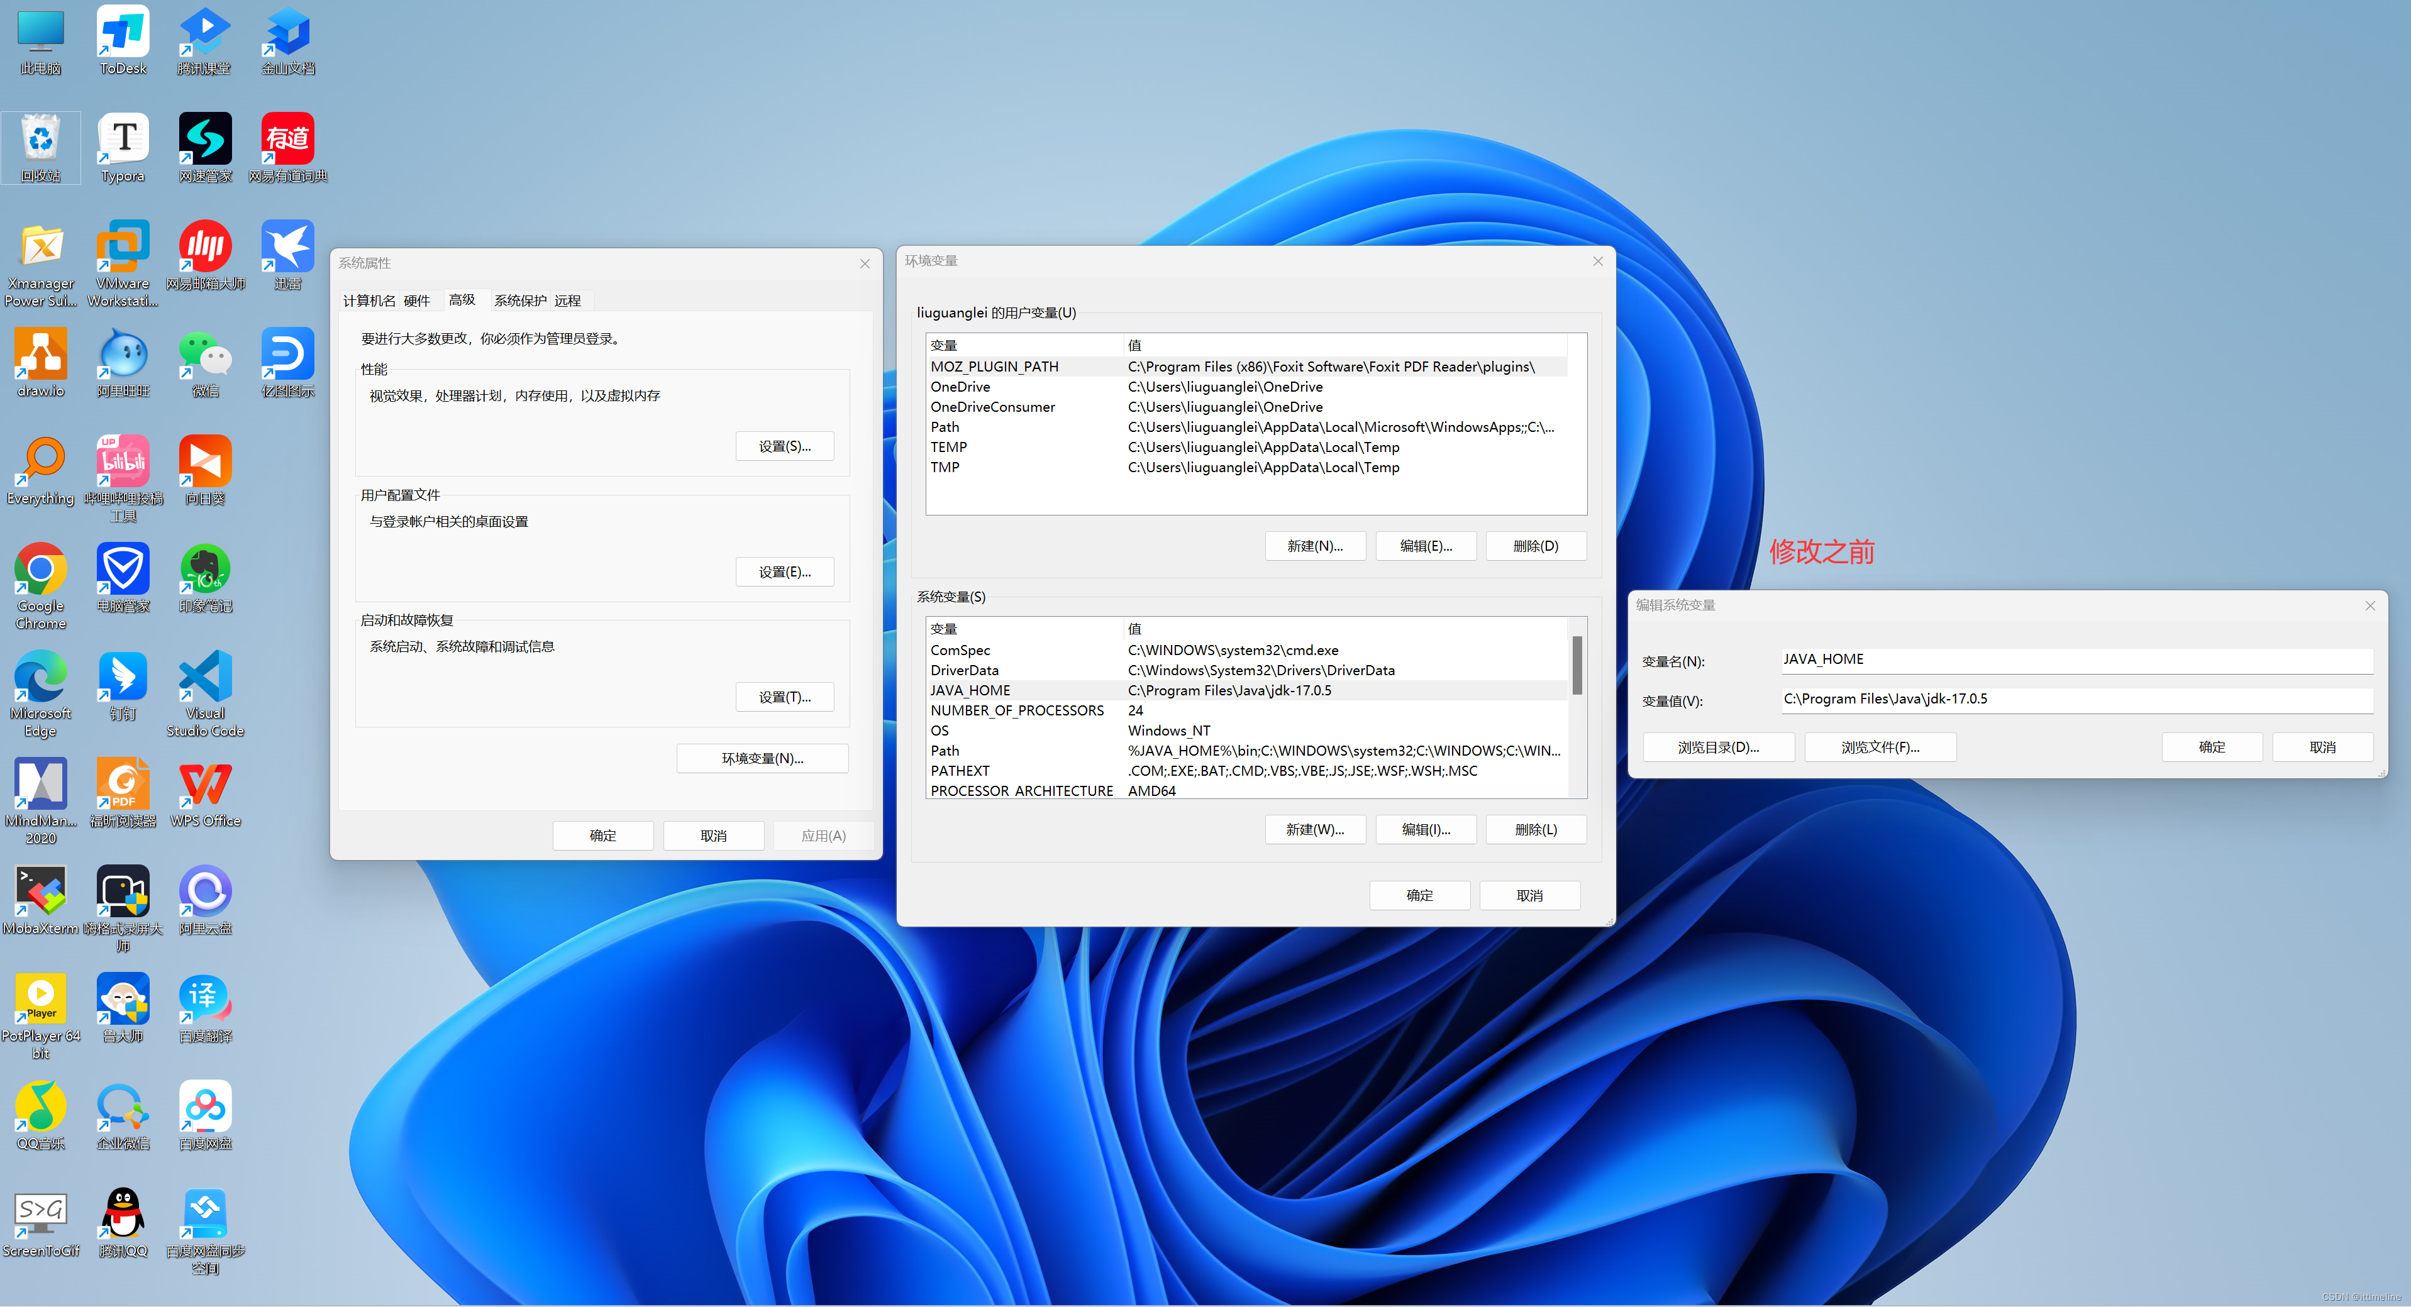Click the 浏览目录(D)... button
Image resolution: width=2411 pixels, height=1307 pixels.
1719,747
